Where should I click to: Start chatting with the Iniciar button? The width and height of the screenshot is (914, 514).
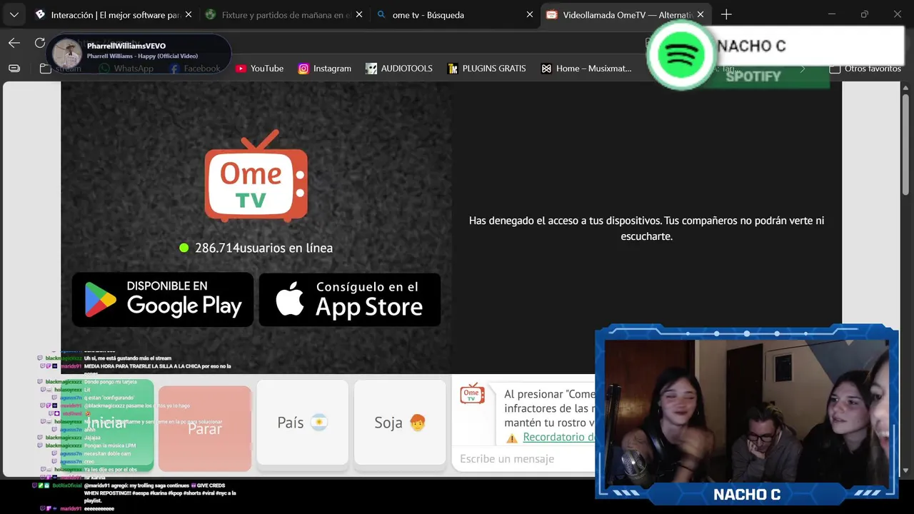(107, 425)
